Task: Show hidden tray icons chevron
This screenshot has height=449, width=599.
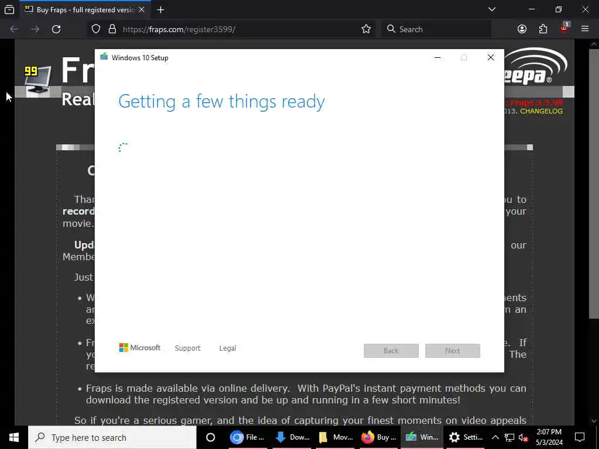Action: [x=495, y=437]
